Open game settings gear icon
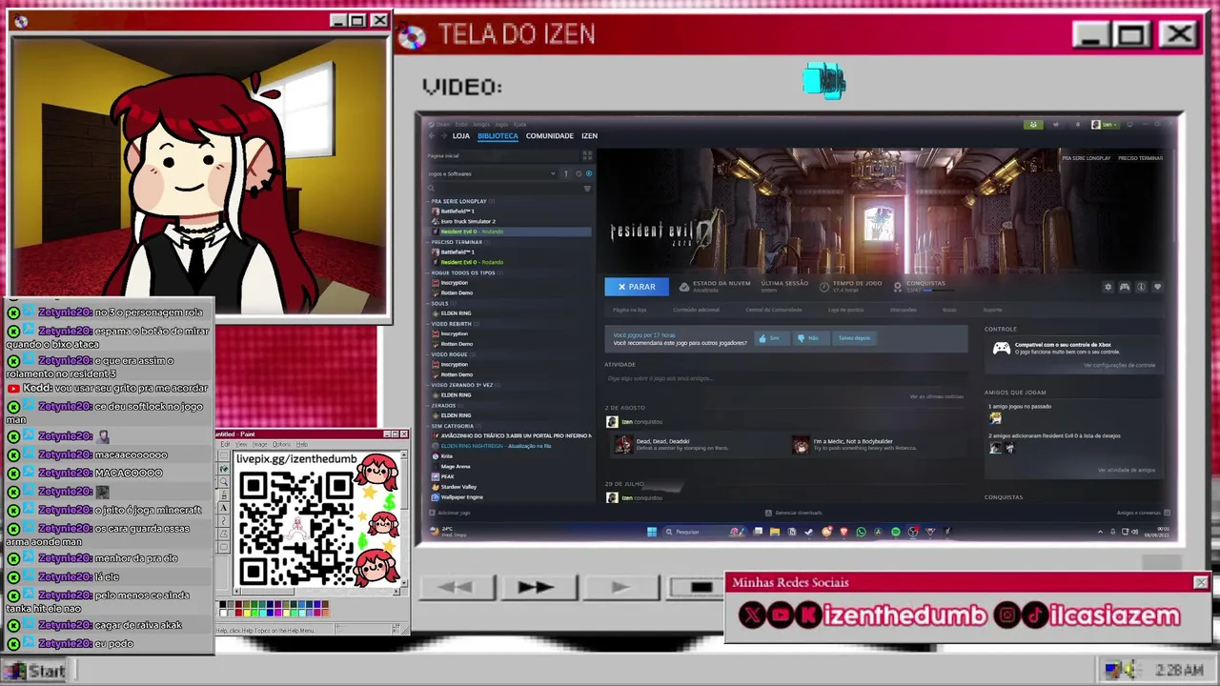This screenshot has height=686, width=1220. (1108, 287)
